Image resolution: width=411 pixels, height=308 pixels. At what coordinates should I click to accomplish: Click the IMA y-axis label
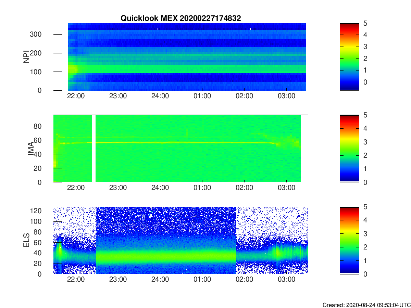(30, 149)
